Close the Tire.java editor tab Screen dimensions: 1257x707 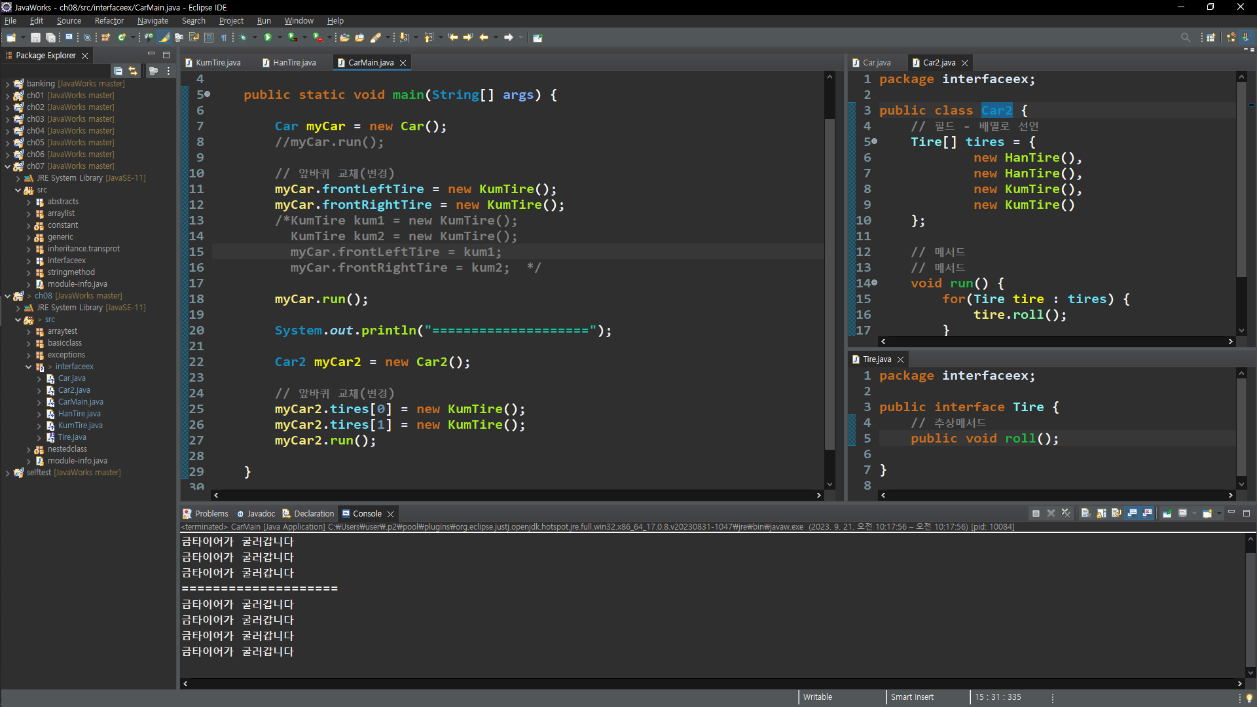[x=901, y=359]
